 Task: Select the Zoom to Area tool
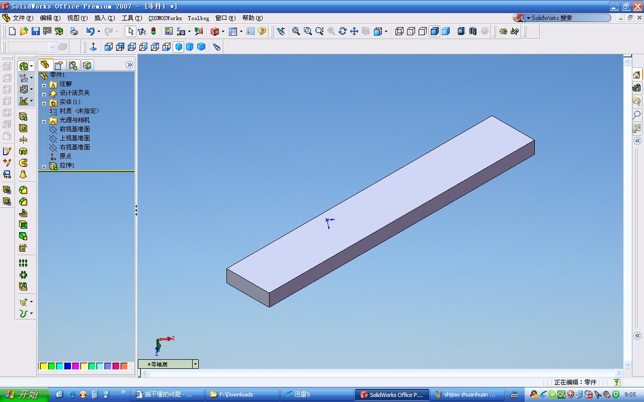click(307, 31)
